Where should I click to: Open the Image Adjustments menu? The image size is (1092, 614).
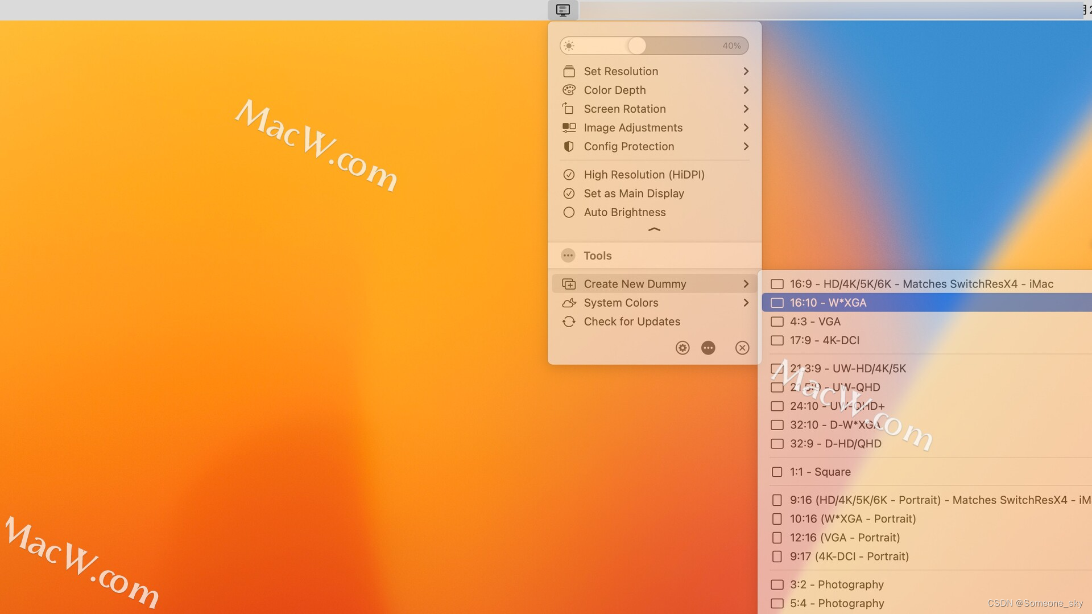pos(655,127)
